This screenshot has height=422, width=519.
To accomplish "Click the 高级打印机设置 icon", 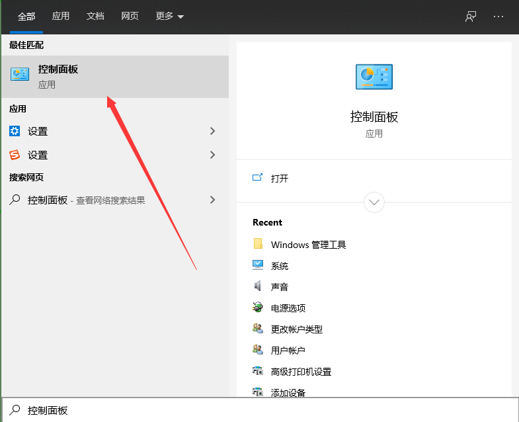I will point(257,371).
